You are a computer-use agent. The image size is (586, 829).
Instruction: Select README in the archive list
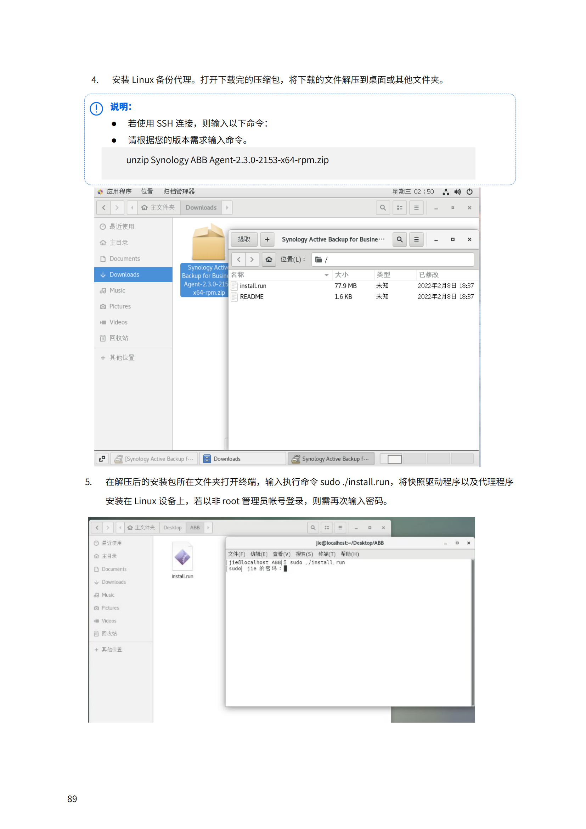[x=354, y=297]
